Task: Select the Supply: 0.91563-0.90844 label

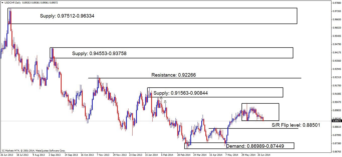Action: pyautogui.click(x=181, y=93)
